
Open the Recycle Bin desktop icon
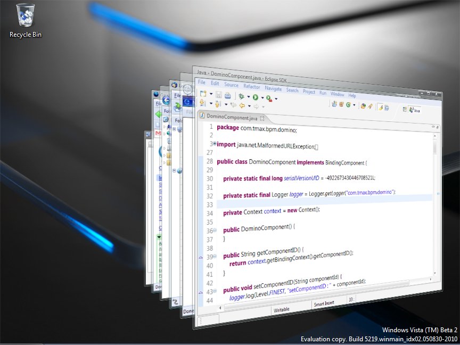click(25, 21)
